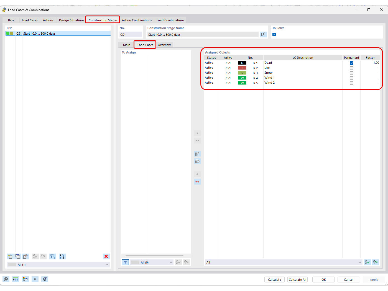Open the Overview sub-tab
Viewport: 388px width, 291px height.
pyautogui.click(x=164, y=45)
